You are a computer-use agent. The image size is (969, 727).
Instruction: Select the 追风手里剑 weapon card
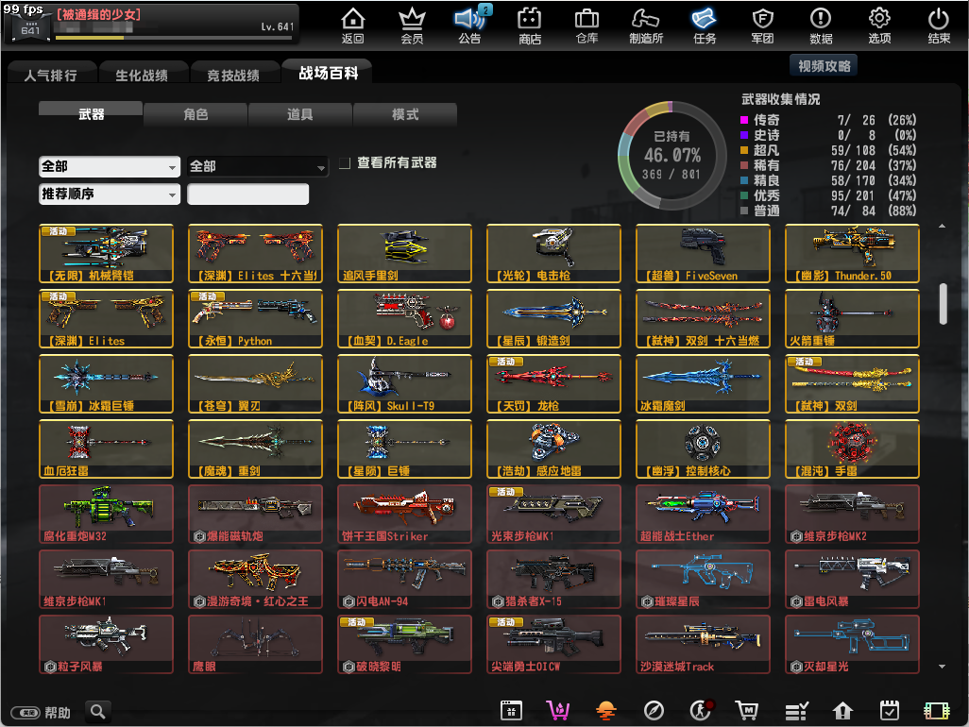tap(404, 253)
